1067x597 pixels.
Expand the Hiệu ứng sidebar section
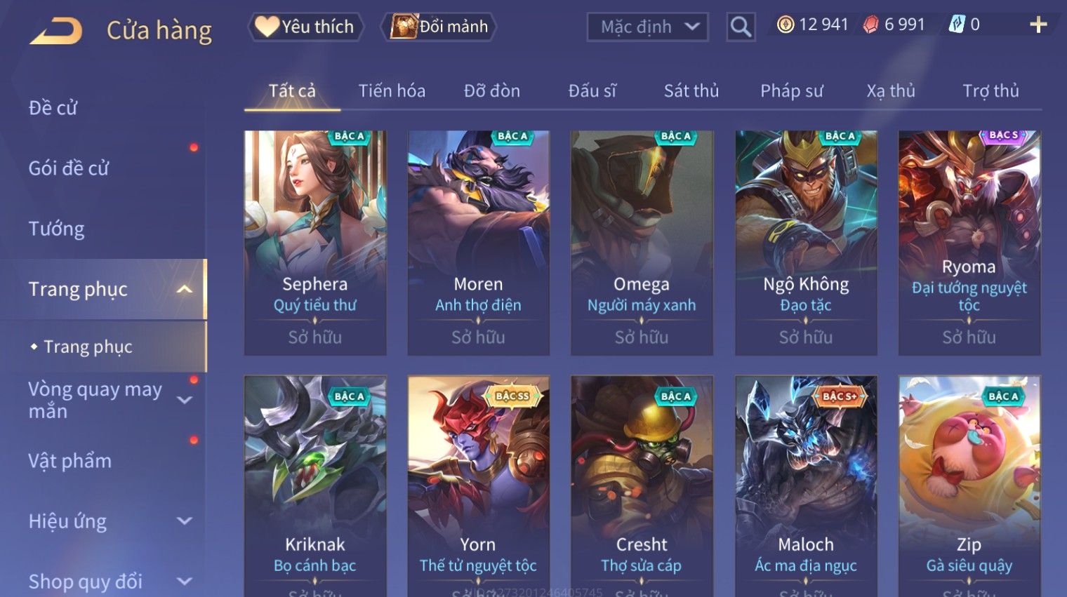click(185, 521)
